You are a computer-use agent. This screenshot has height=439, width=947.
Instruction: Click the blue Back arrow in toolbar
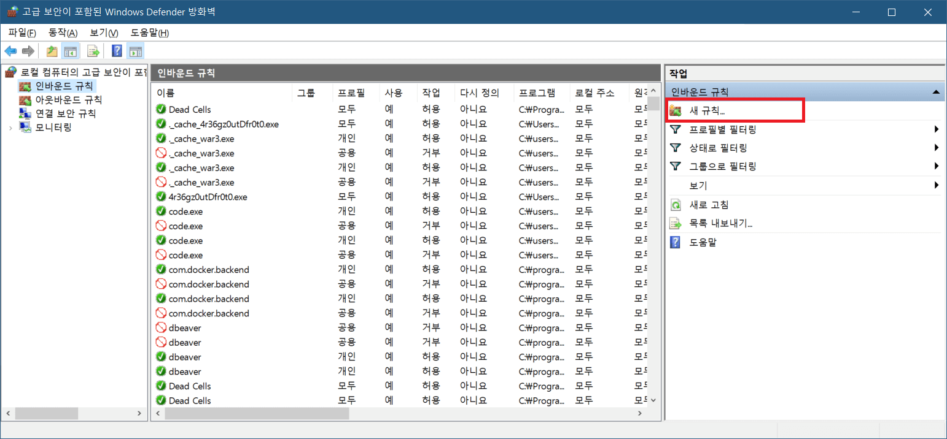10,51
